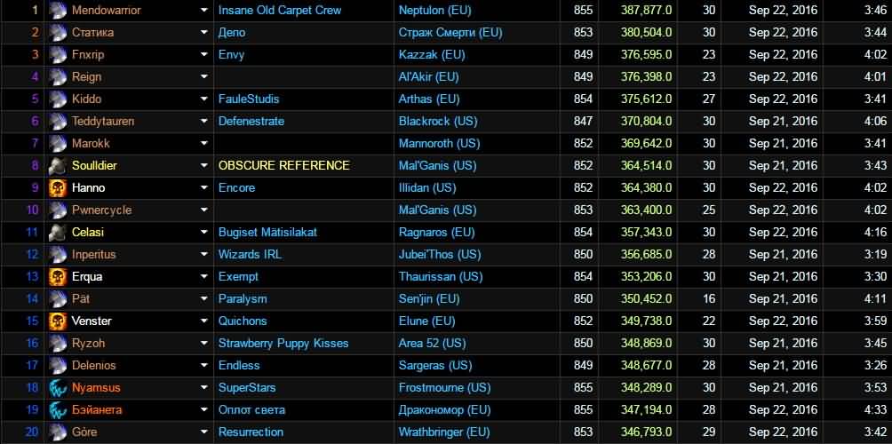The image size is (892, 444).
Task: Click the class icon next to Celasi
Action: (58, 233)
